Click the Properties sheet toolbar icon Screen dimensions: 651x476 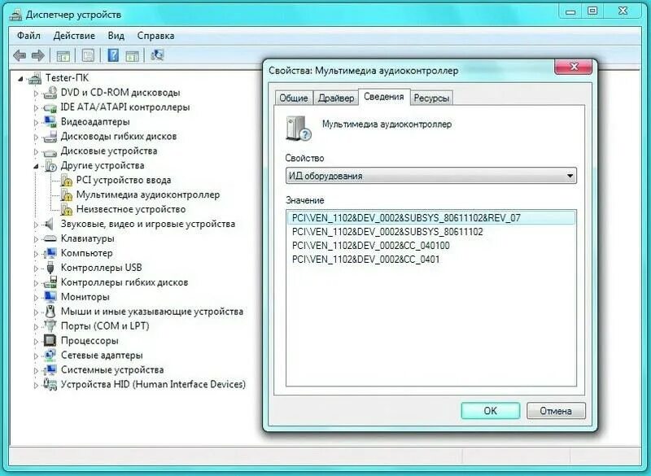pyautogui.click(x=88, y=55)
